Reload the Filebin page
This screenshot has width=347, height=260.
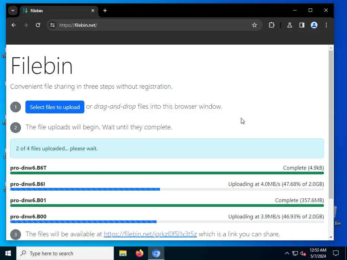[38, 25]
